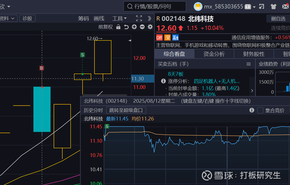Expand 涨停分析 details with right chevron
Image resolution: width=290 pixels, height=185 pixels.
click(252, 91)
